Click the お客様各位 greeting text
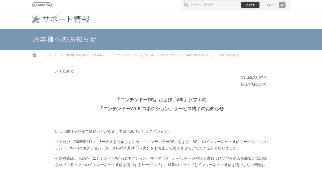 click(64, 72)
